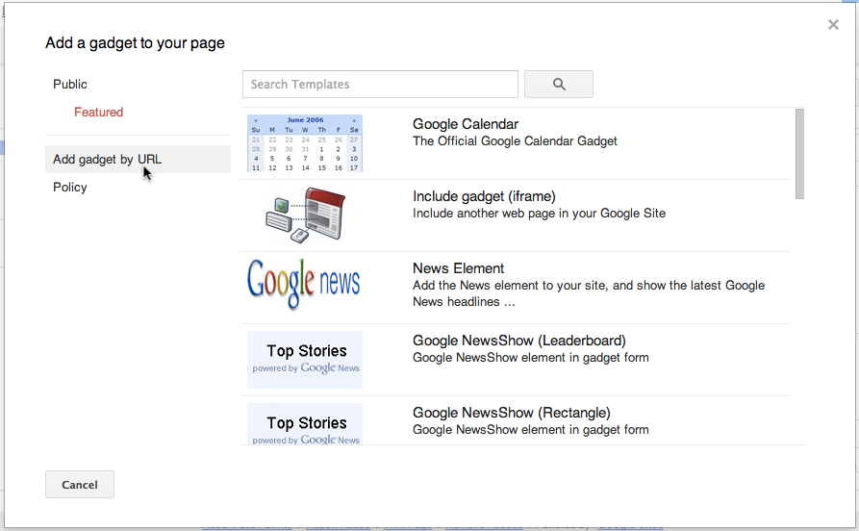The image size is (859, 531).
Task: Select Google NewsShow (Rectangle) title
Action: click(x=511, y=413)
